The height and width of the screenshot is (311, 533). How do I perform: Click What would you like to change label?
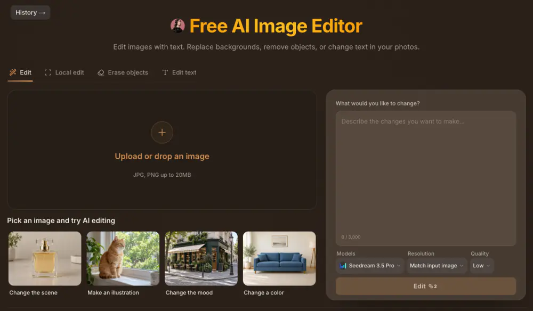378,103
